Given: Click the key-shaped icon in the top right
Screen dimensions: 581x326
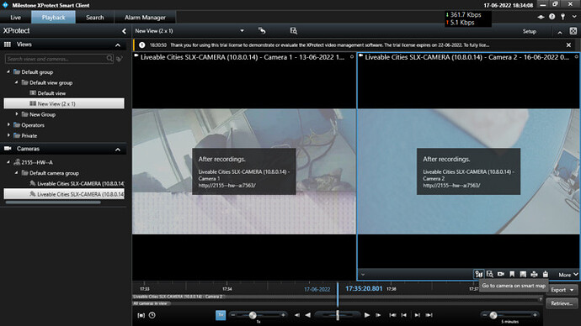Looking at the screenshot, I should [562, 17].
